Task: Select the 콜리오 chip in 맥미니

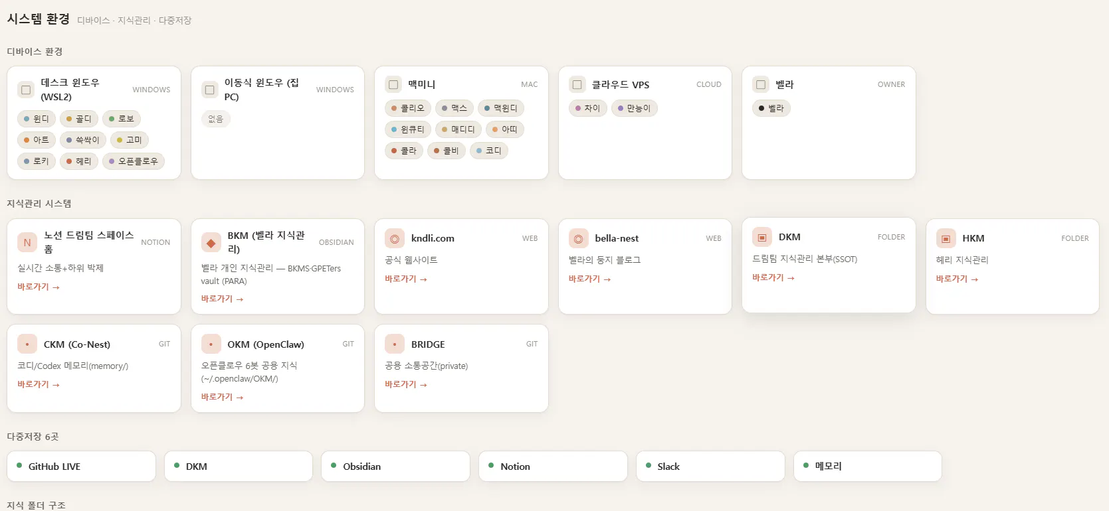Action: coord(408,108)
